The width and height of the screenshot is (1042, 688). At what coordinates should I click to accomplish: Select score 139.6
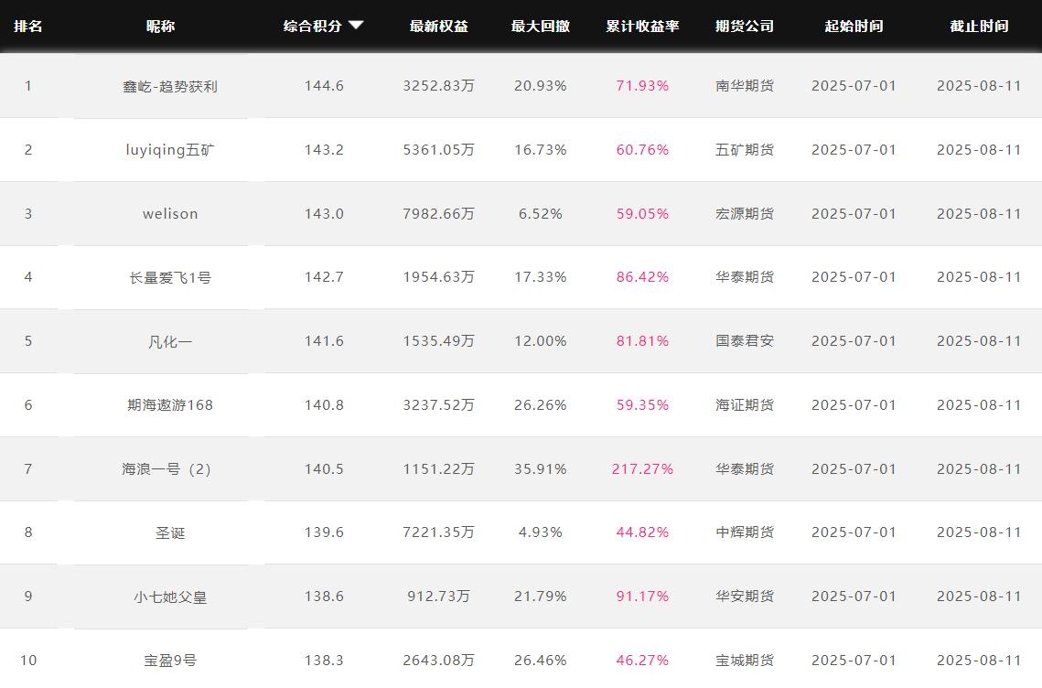coord(324,532)
